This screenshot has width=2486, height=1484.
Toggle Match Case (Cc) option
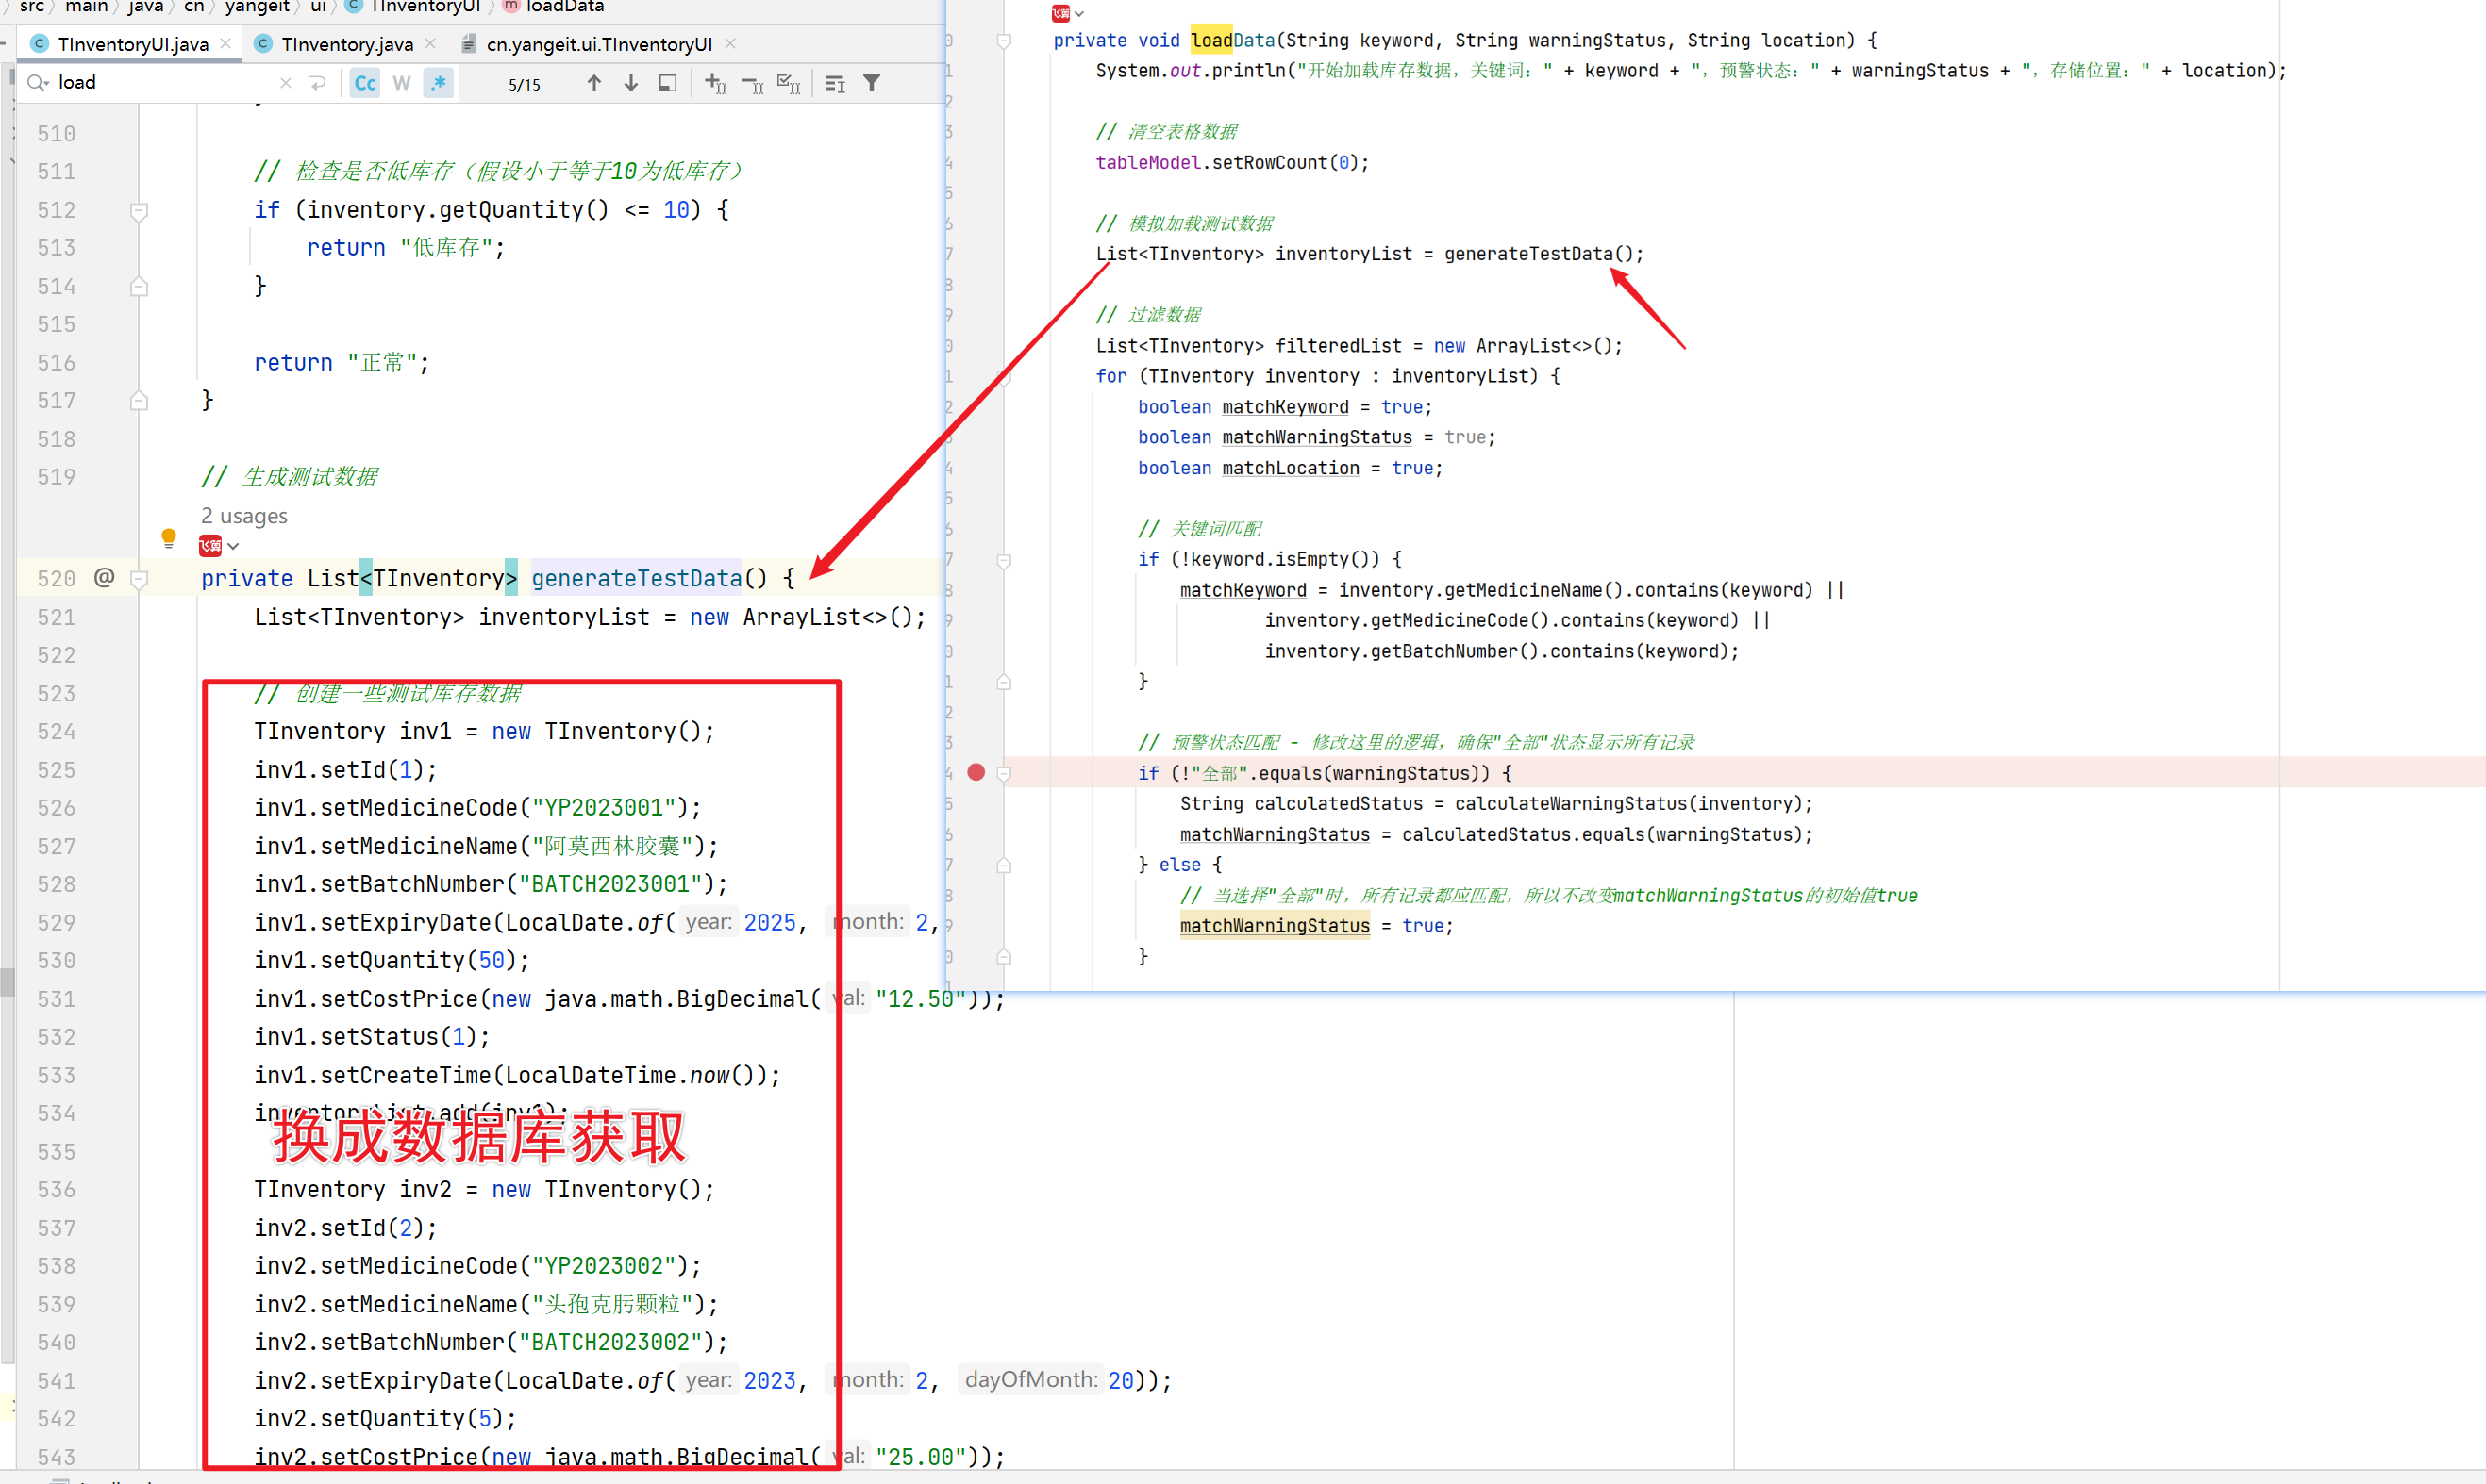pyautogui.click(x=365, y=83)
